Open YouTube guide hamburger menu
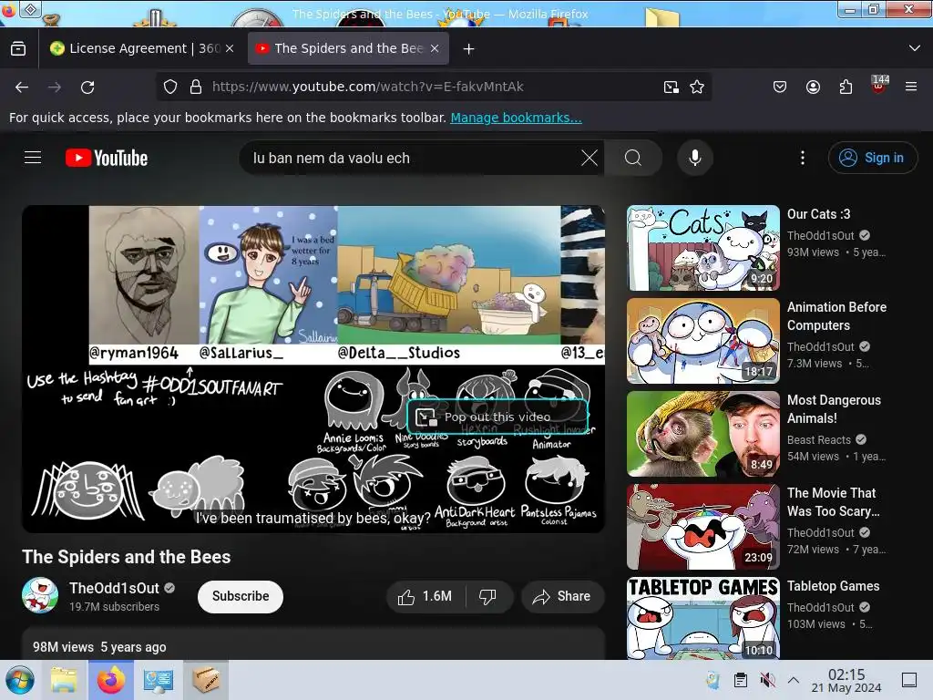The width and height of the screenshot is (933, 700). pyautogui.click(x=33, y=158)
